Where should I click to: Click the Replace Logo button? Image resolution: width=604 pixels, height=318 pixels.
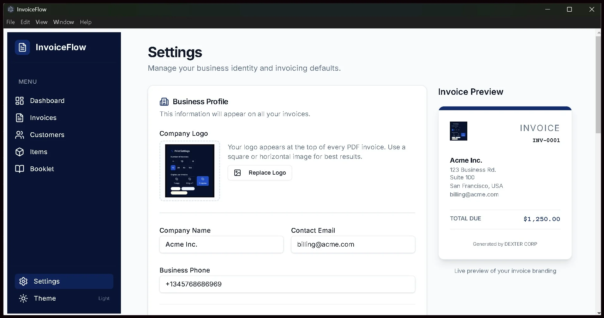point(260,172)
